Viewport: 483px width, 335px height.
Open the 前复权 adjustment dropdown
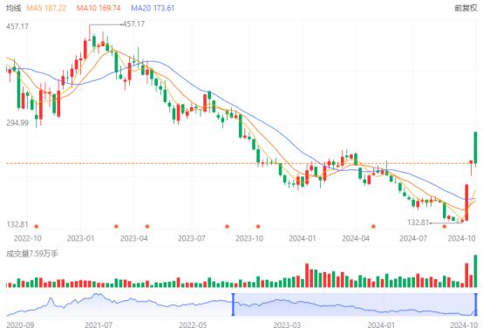(x=466, y=8)
